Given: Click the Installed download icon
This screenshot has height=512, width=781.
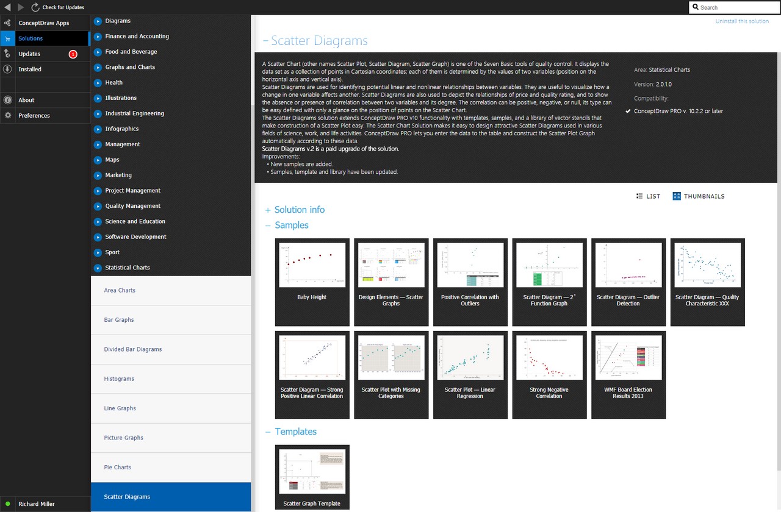Looking at the screenshot, I should pyautogui.click(x=7, y=69).
